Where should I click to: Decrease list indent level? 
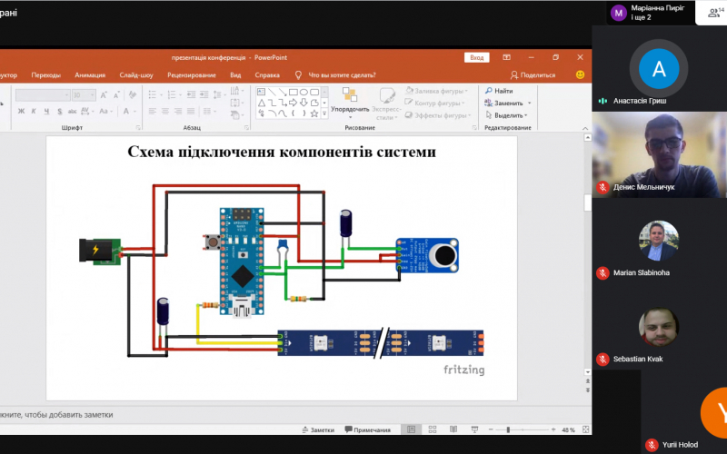191,94
